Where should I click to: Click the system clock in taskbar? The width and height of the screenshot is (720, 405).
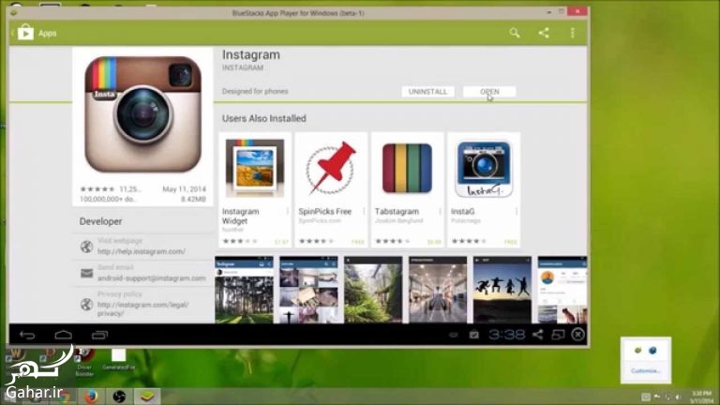pos(701,397)
